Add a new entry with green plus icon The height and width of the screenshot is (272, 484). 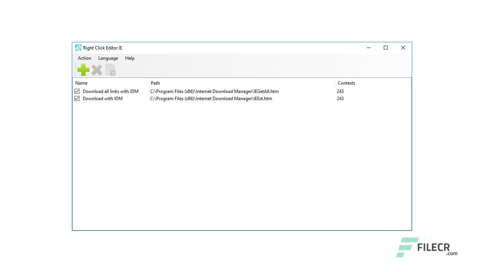(x=83, y=70)
